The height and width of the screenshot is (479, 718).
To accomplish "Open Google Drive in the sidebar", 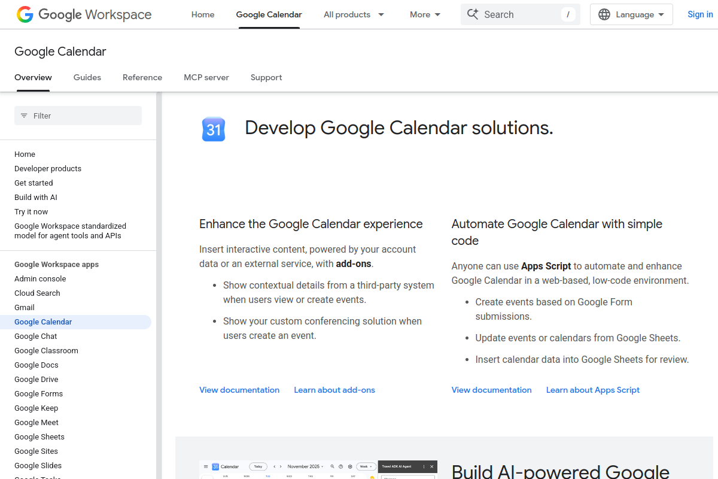I will (36, 379).
